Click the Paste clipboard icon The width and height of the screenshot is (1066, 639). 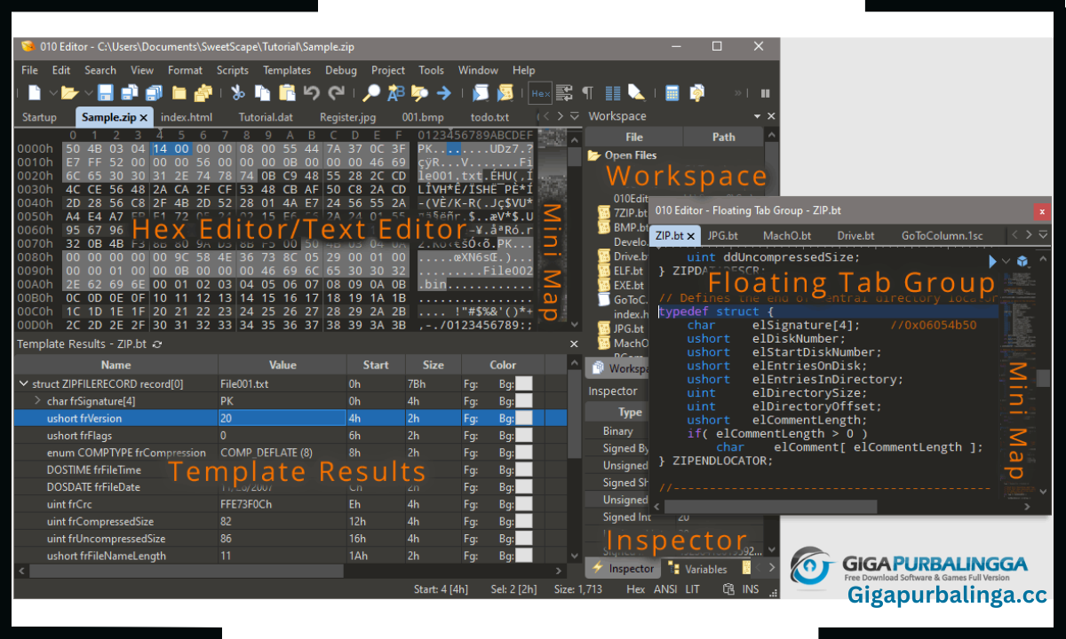click(x=288, y=92)
